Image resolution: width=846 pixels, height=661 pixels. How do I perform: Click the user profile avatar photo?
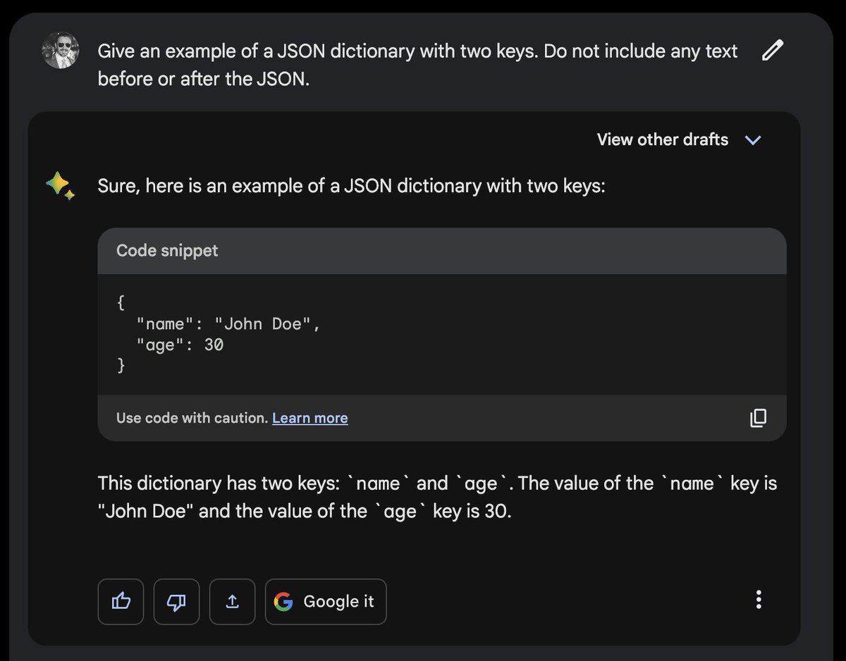(60, 51)
